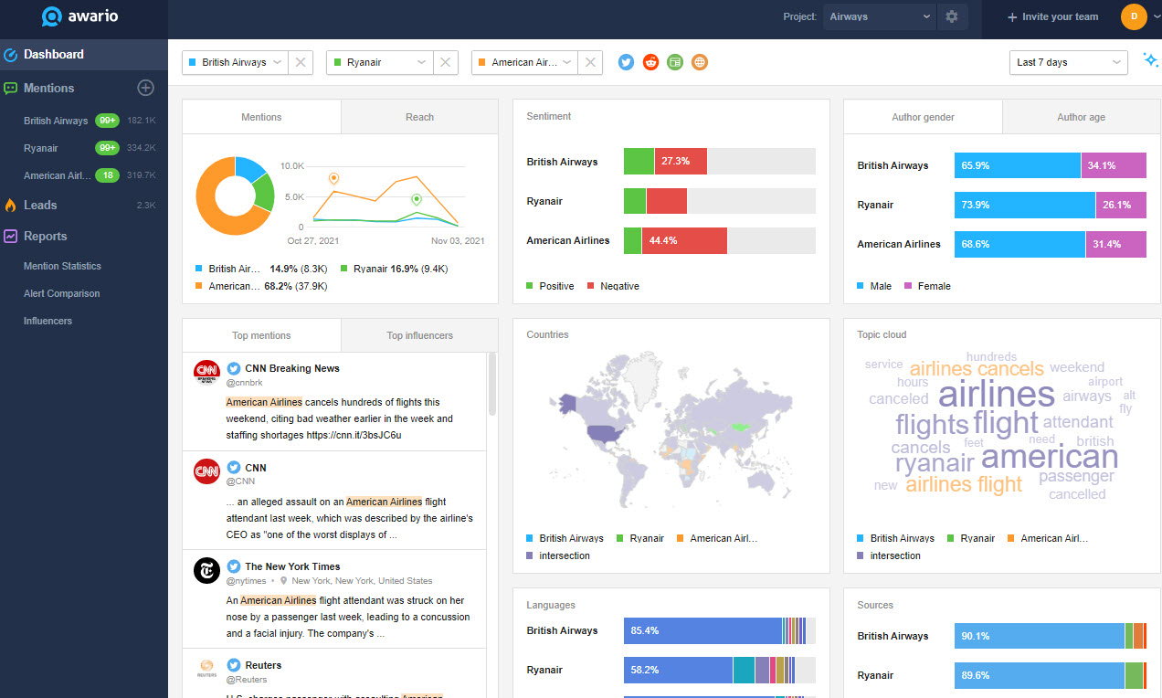The height and width of the screenshot is (698, 1162).
Task: Click Invite your team button
Action: tap(1051, 16)
